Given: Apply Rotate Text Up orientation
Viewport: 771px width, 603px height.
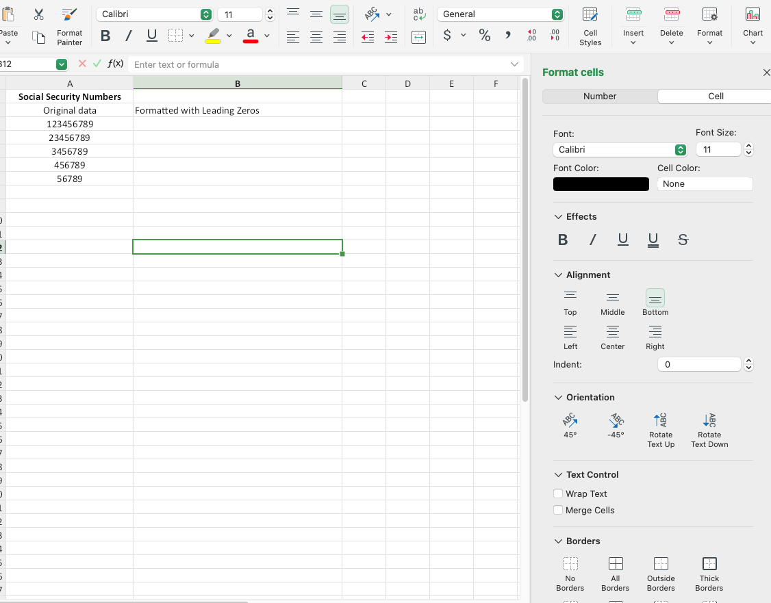Looking at the screenshot, I should click(661, 420).
